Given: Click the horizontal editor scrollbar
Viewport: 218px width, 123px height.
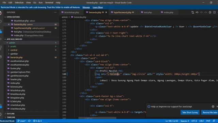Looking at the screenshot, I should (97, 118).
